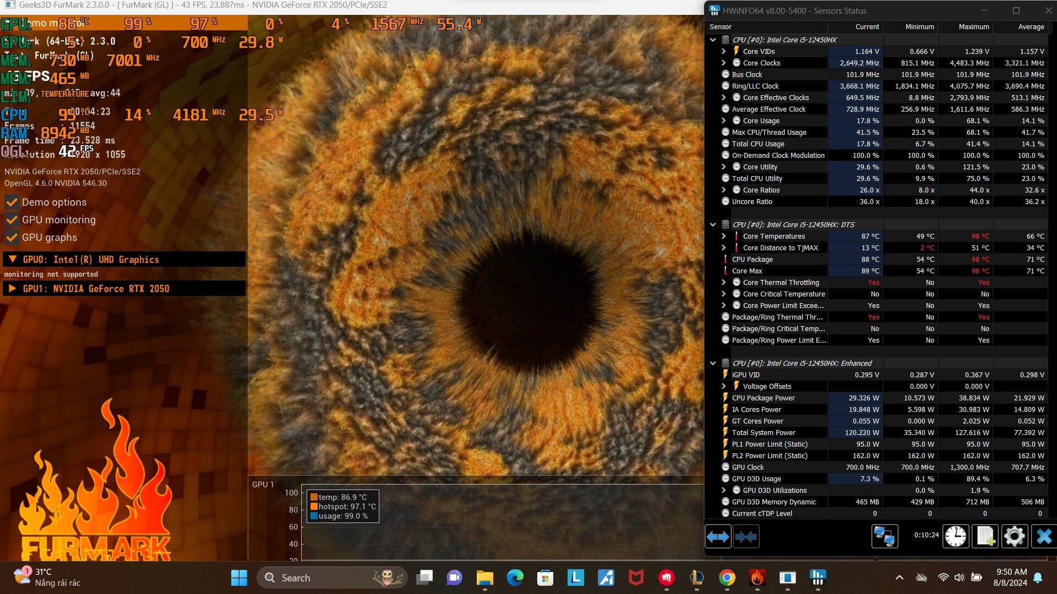Click the blue X close sensors icon
This screenshot has width=1057, height=594.
click(1043, 536)
